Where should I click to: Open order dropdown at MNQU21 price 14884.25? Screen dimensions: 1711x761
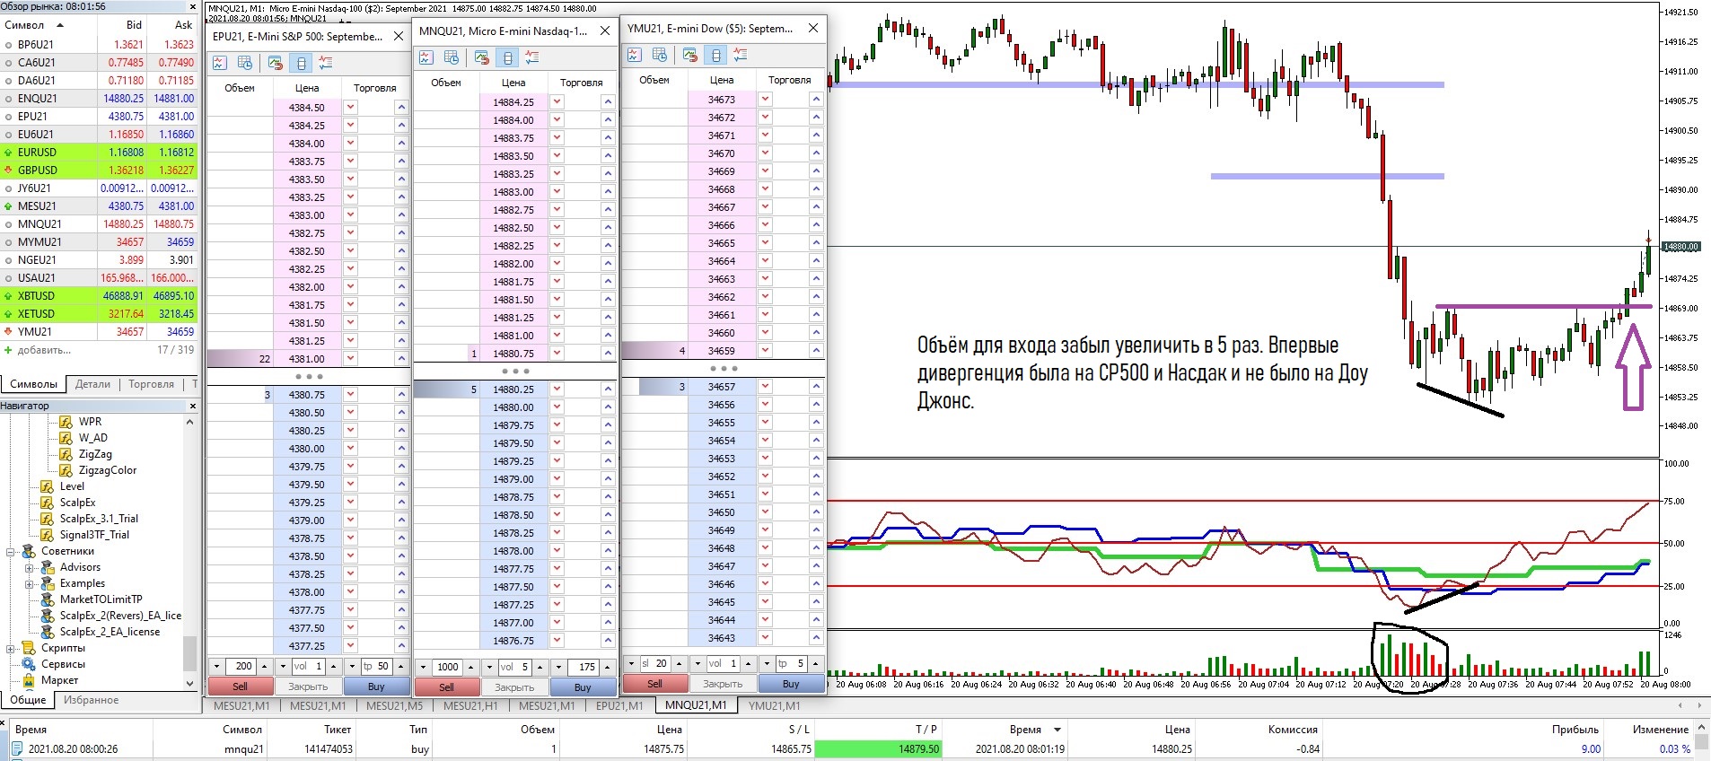tap(557, 102)
